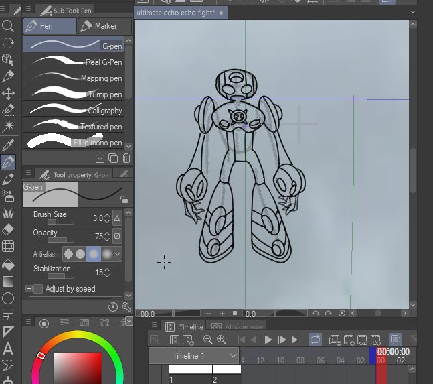
Task: Zoom out the timeline view
Action: point(207,340)
